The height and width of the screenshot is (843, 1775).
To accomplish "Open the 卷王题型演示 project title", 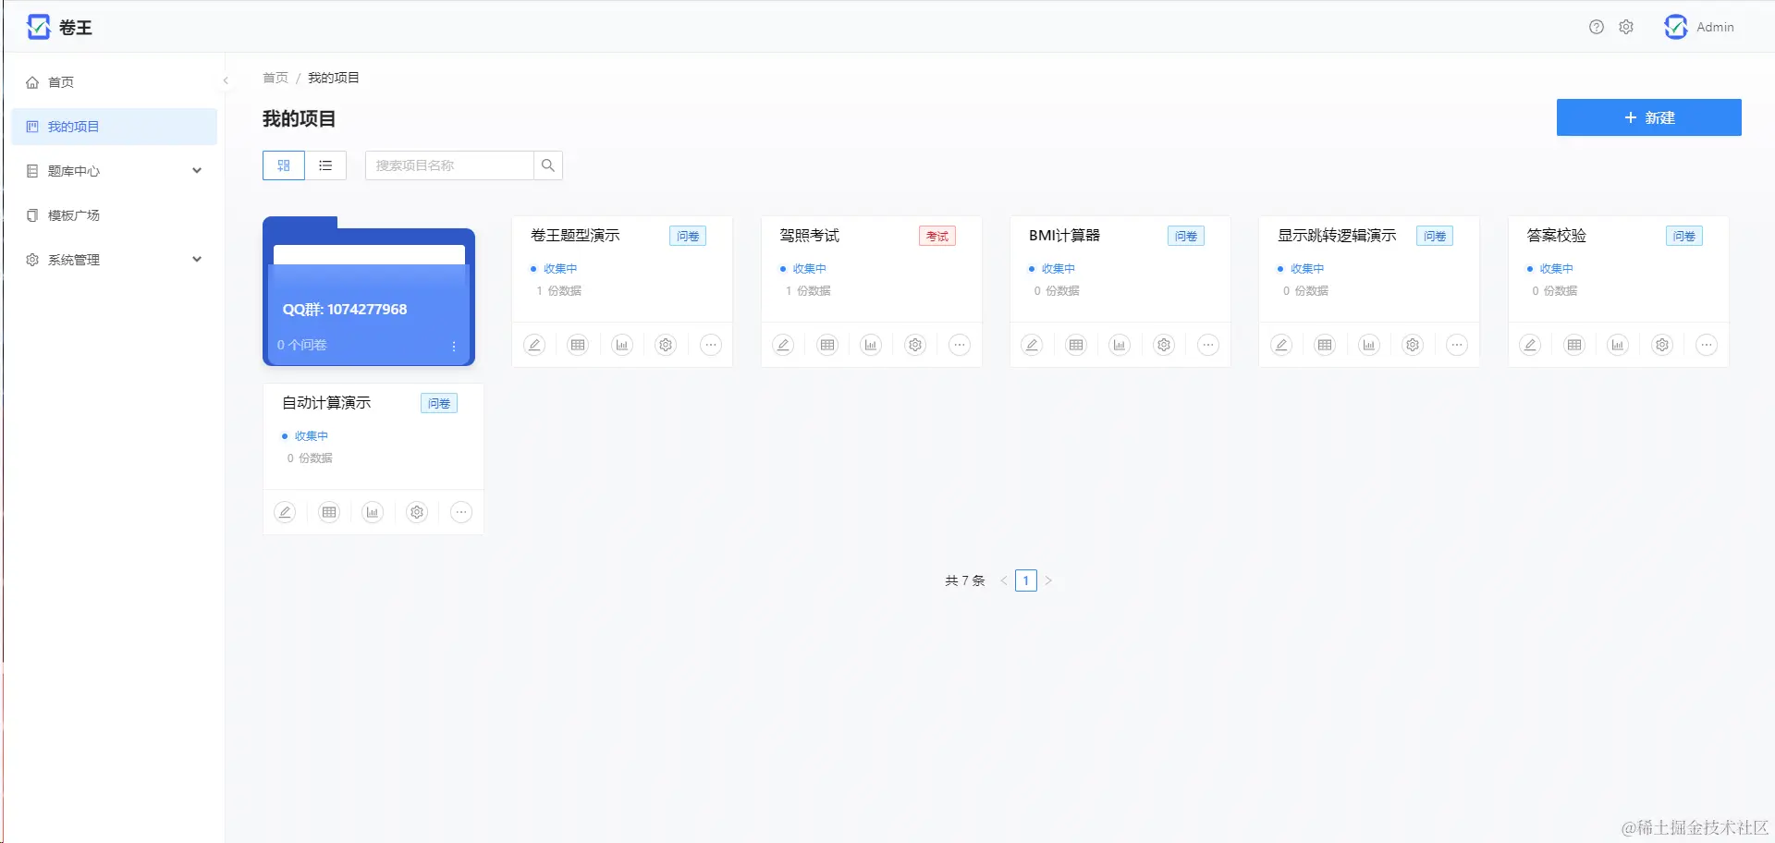I will [x=575, y=236].
